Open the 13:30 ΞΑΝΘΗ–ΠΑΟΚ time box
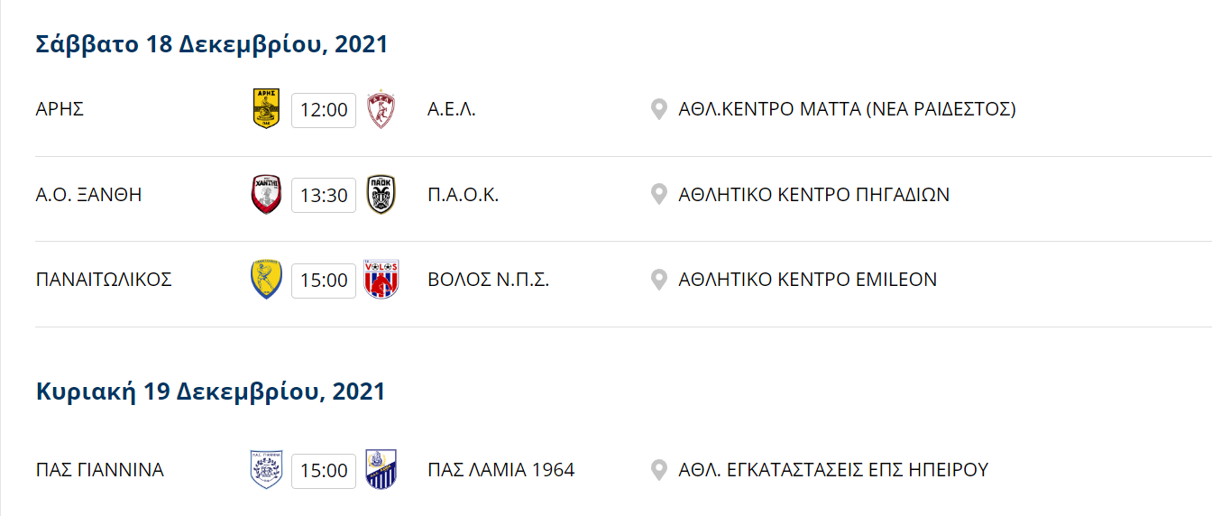 [x=324, y=195]
